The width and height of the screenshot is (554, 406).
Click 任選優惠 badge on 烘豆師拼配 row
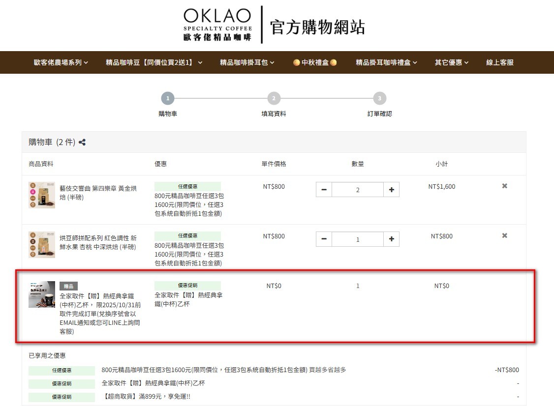[187, 236]
